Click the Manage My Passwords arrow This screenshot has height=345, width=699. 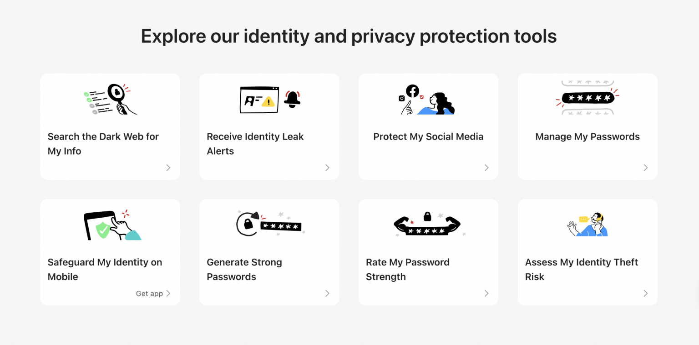tap(645, 168)
